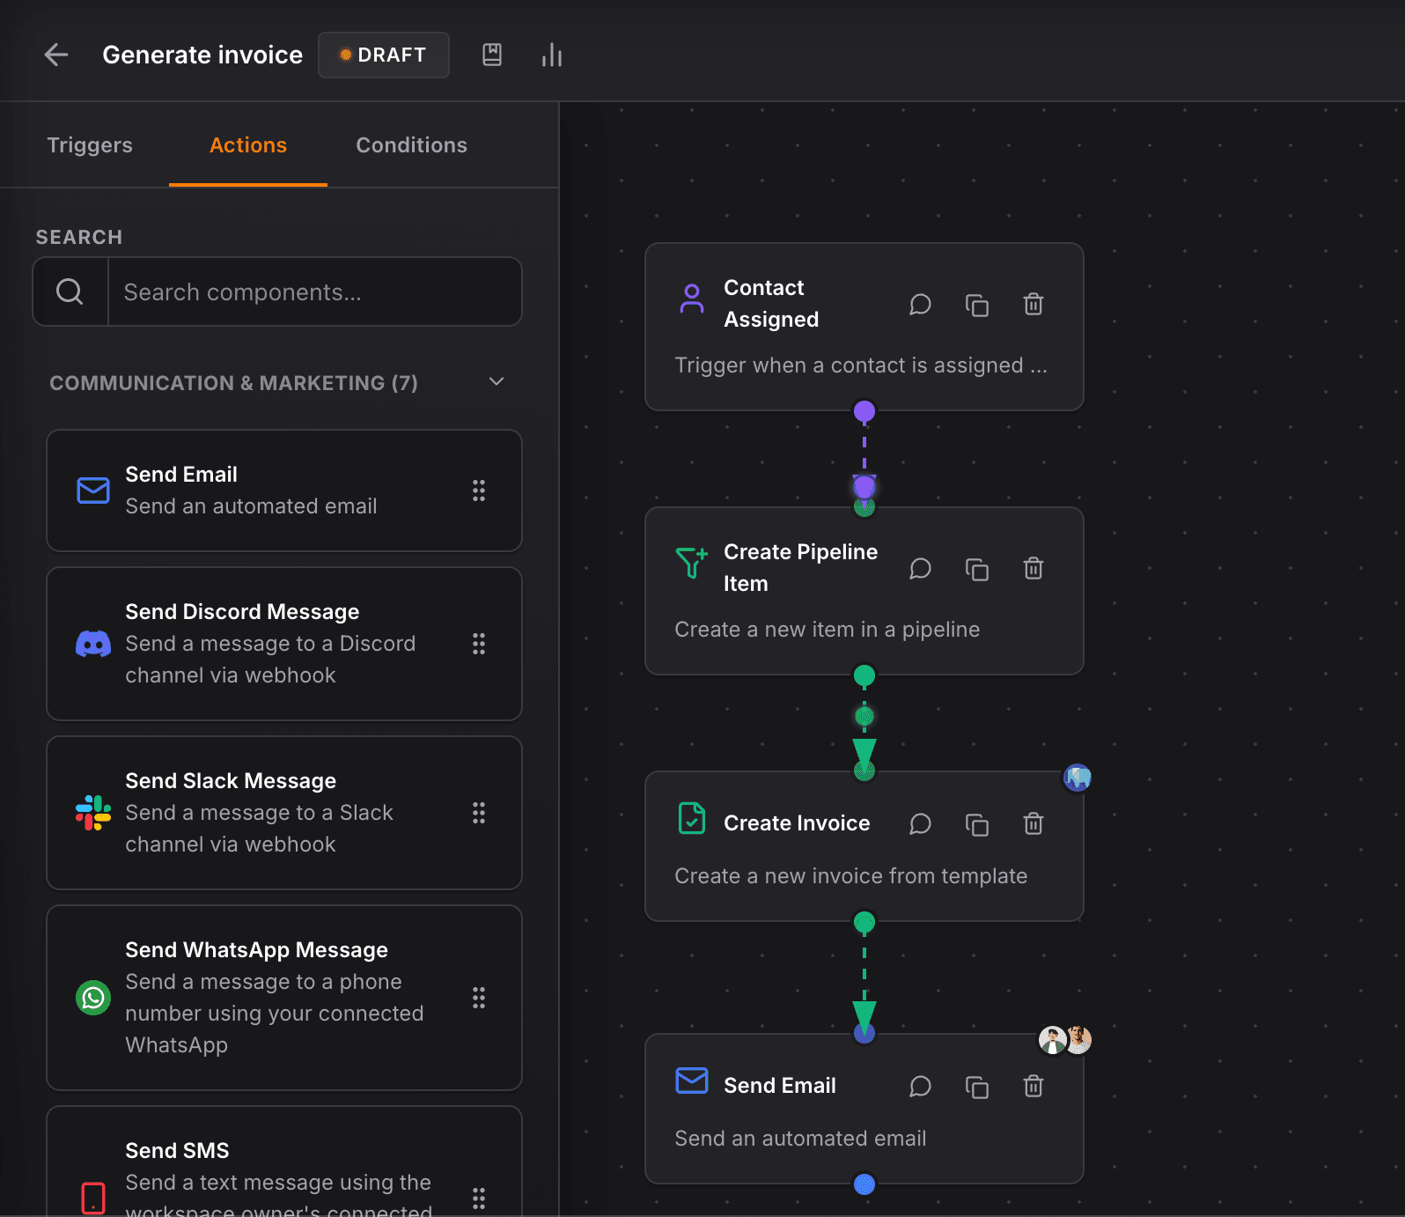The image size is (1405, 1217).
Task: Add comment on Send Email node
Action: [920, 1087]
